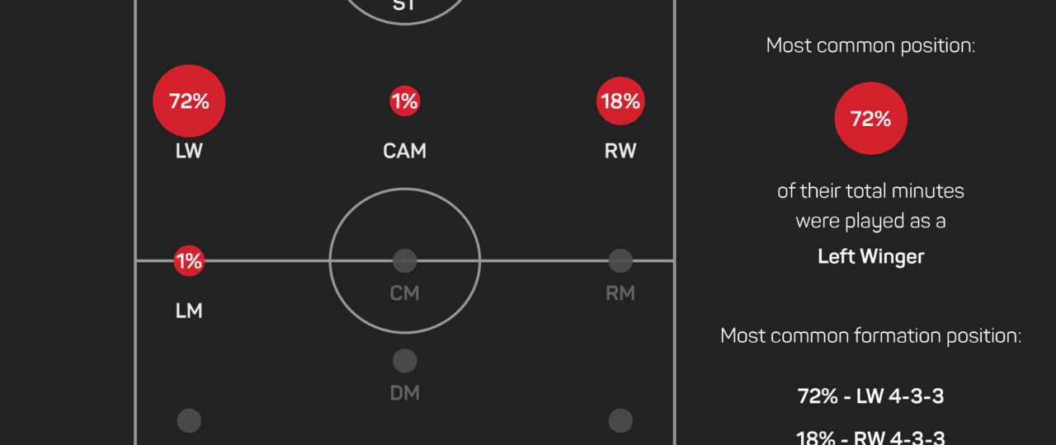Viewport: 1056px width, 445px height.
Task: Select the 1% LM position marker
Action: (x=189, y=261)
